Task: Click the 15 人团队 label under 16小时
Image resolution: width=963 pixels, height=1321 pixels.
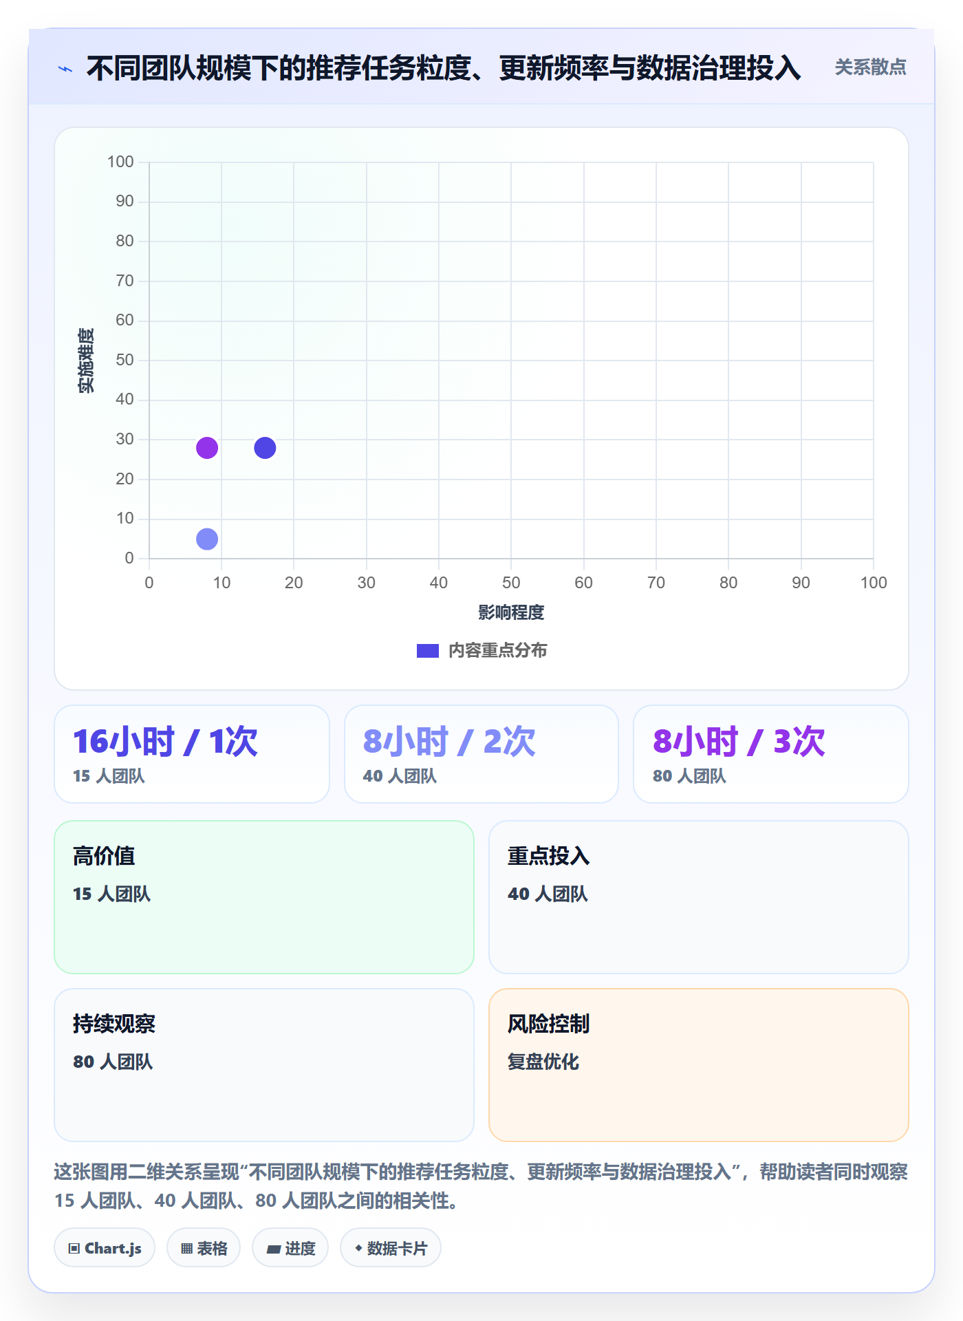Action: pos(109,776)
